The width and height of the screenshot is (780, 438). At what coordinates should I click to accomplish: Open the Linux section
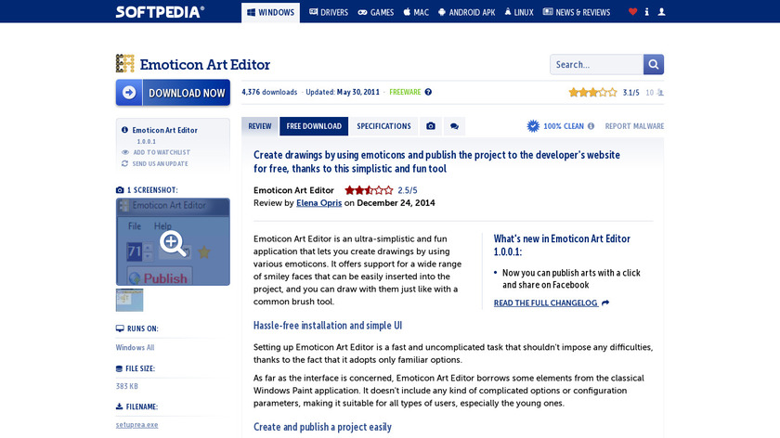click(x=519, y=12)
